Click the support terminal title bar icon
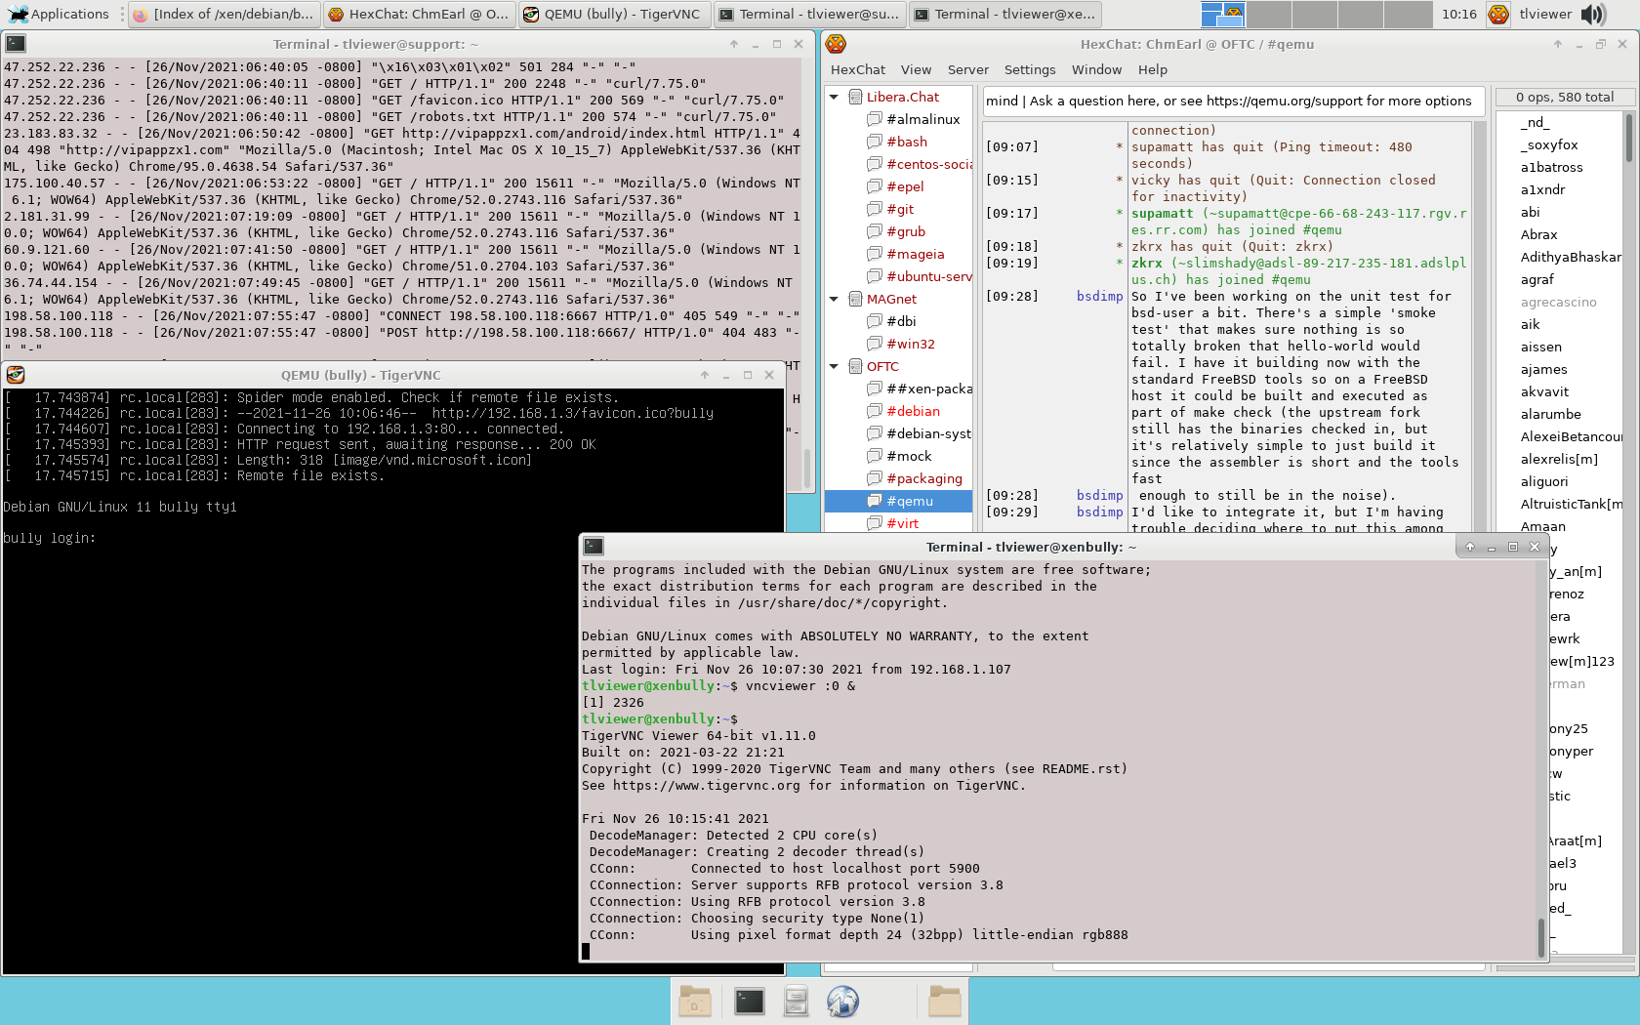 pyautogui.click(x=16, y=44)
